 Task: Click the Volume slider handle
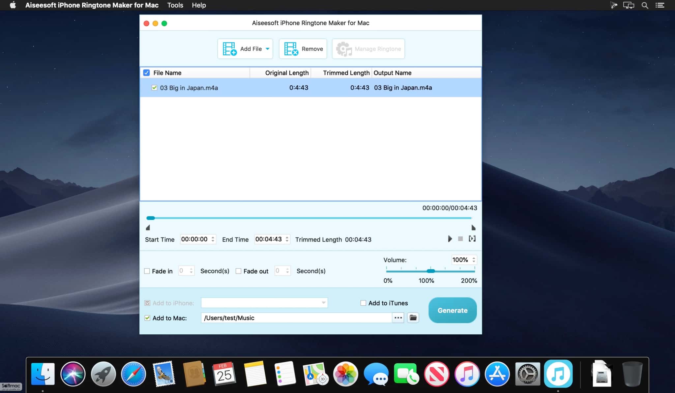tap(431, 271)
